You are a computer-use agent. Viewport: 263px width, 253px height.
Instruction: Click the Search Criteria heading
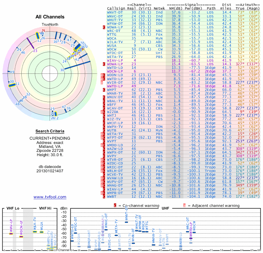pos(50,131)
